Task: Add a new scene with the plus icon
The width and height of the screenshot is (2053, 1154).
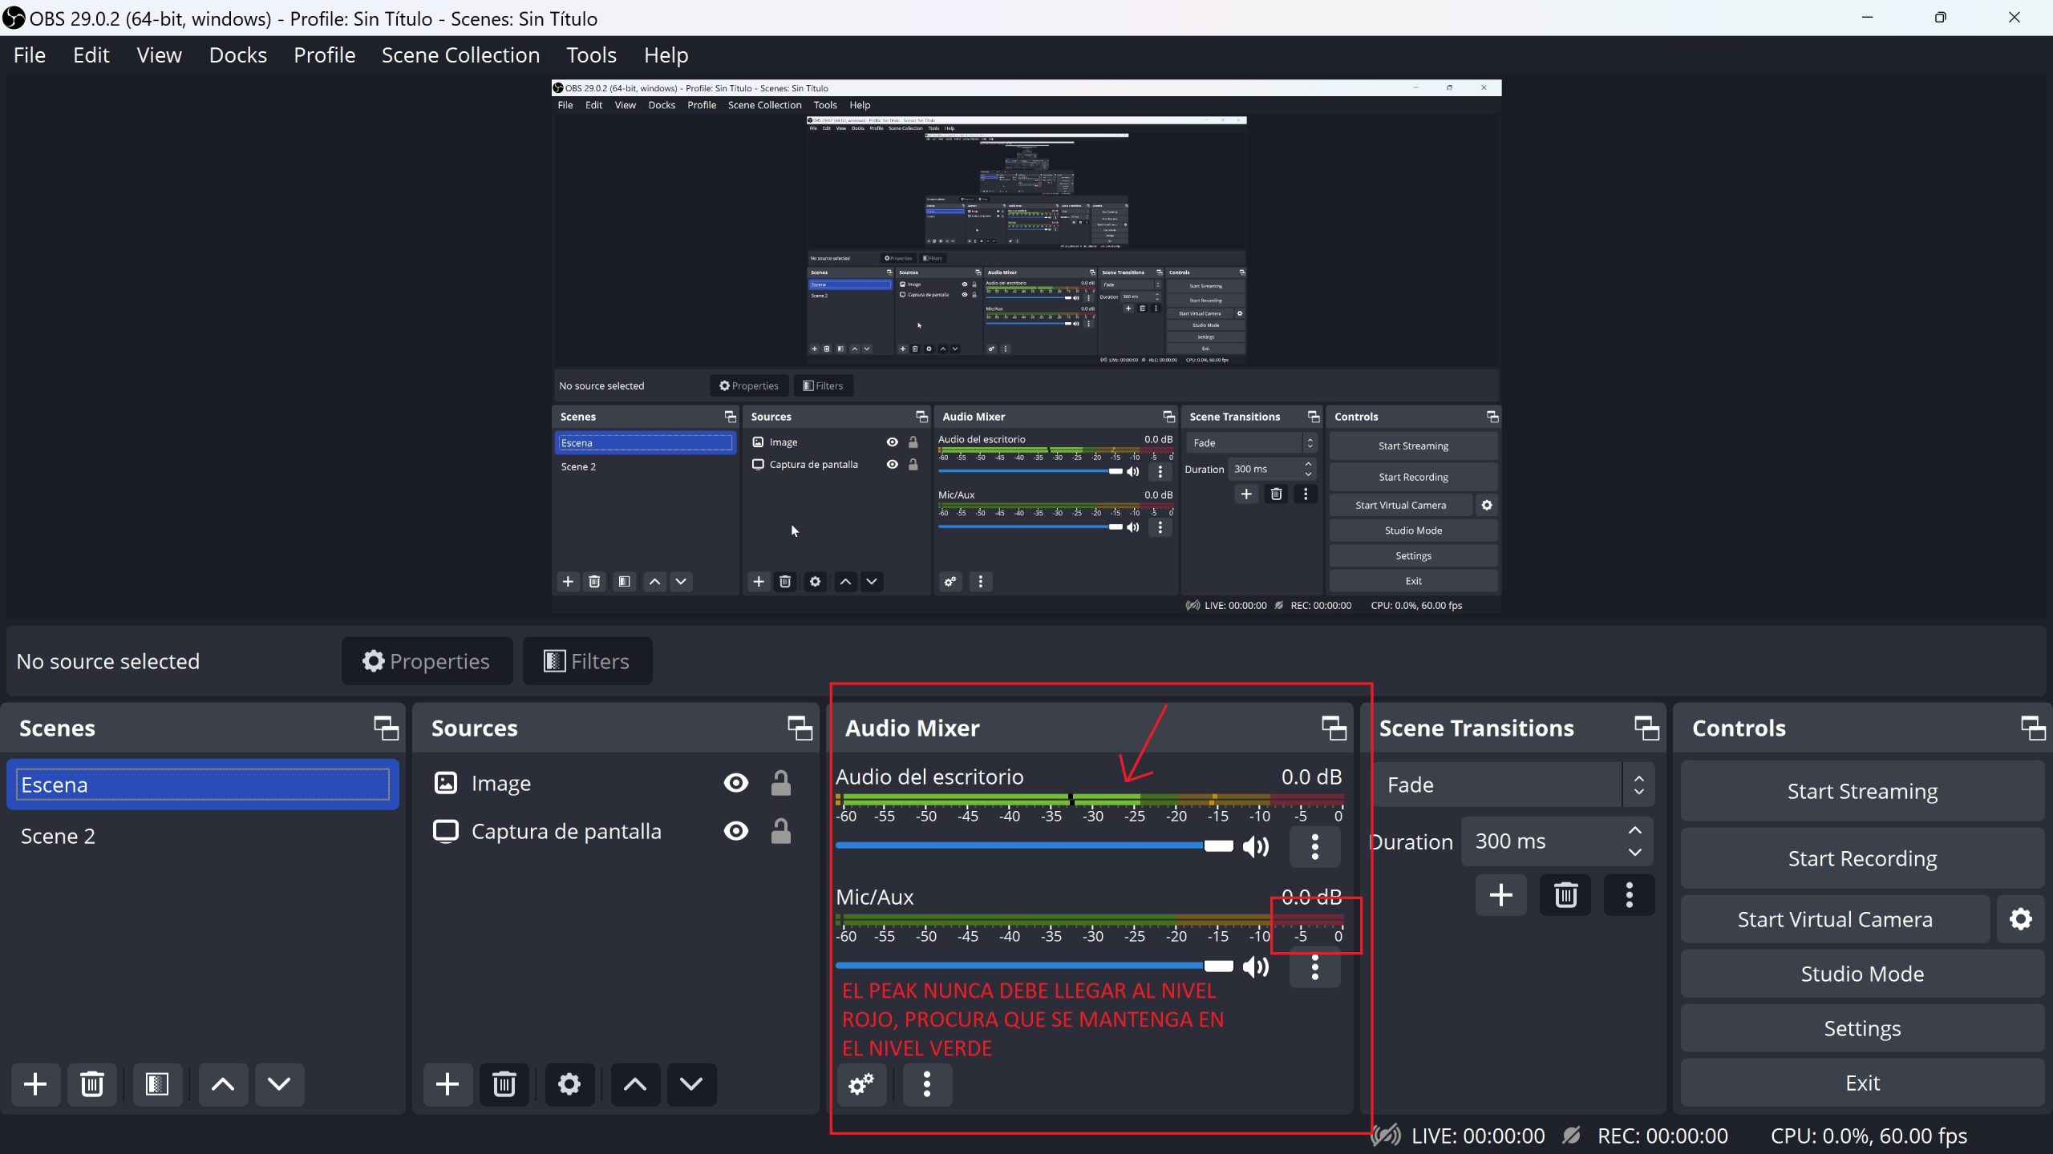Action: coord(35,1084)
